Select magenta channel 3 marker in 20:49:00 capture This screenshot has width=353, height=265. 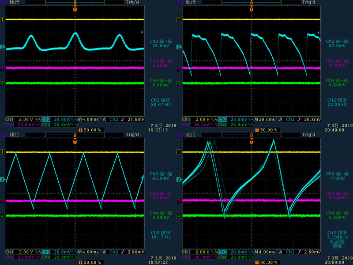tap(179, 70)
